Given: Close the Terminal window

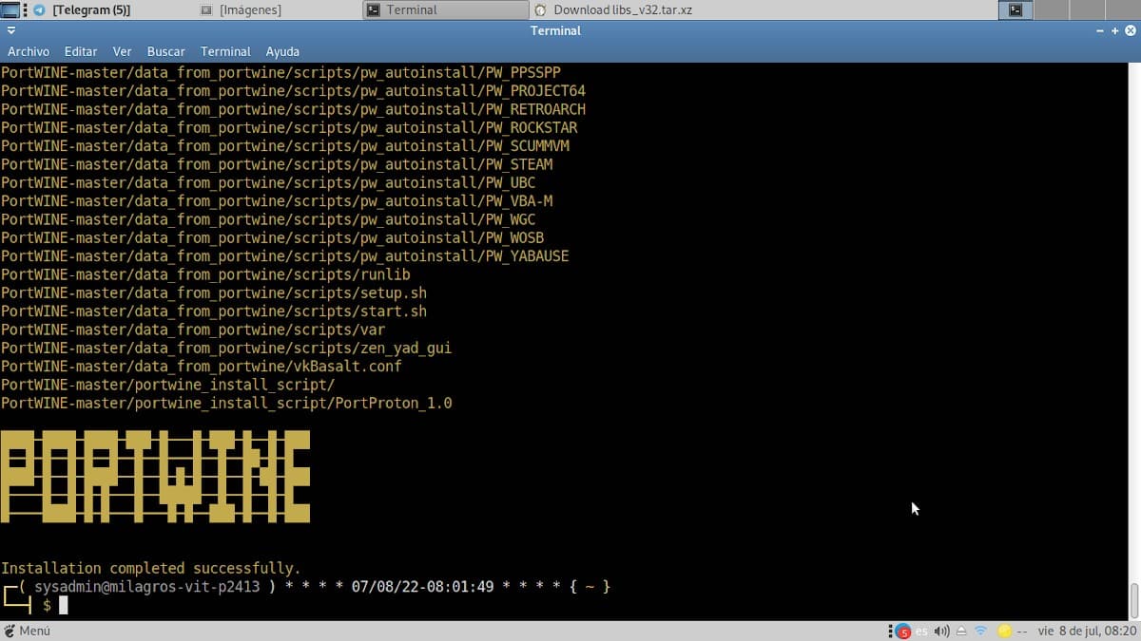Looking at the screenshot, I should [1131, 30].
